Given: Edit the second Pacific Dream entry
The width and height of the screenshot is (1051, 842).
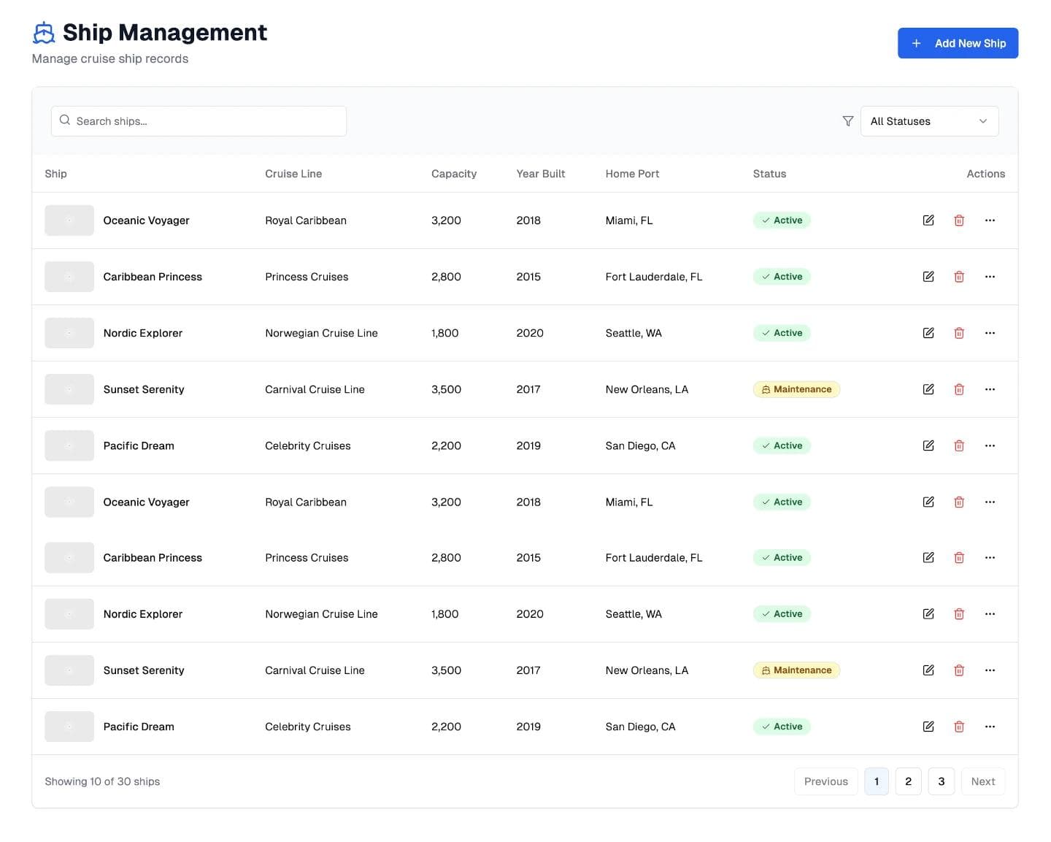Looking at the screenshot, I should click(x=928, y=727).
